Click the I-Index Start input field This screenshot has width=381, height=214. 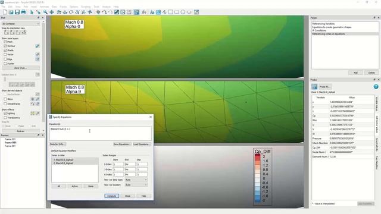[x=118, y=164]
